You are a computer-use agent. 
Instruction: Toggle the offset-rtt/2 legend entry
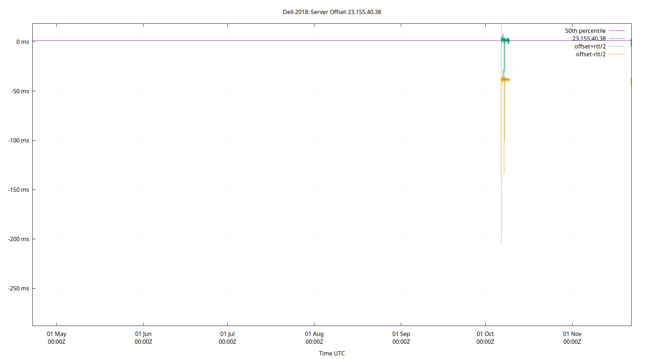click(590, 54)
